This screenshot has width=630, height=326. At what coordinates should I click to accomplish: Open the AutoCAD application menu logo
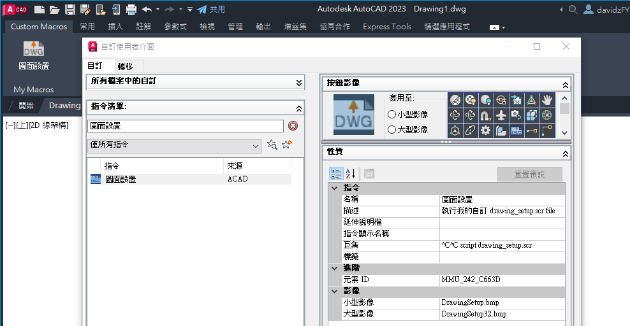pos(16,9)
